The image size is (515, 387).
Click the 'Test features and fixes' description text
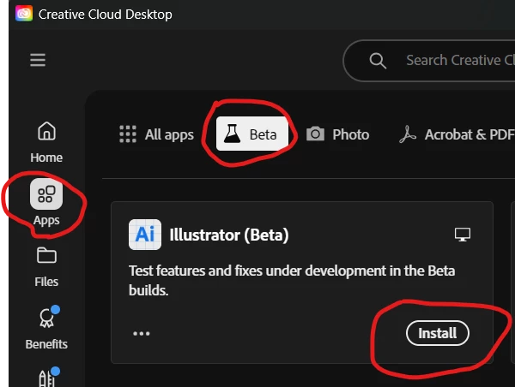coord(292,281)
